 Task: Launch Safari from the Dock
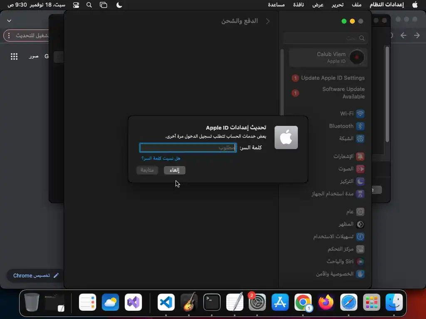[x=349, y=302]
